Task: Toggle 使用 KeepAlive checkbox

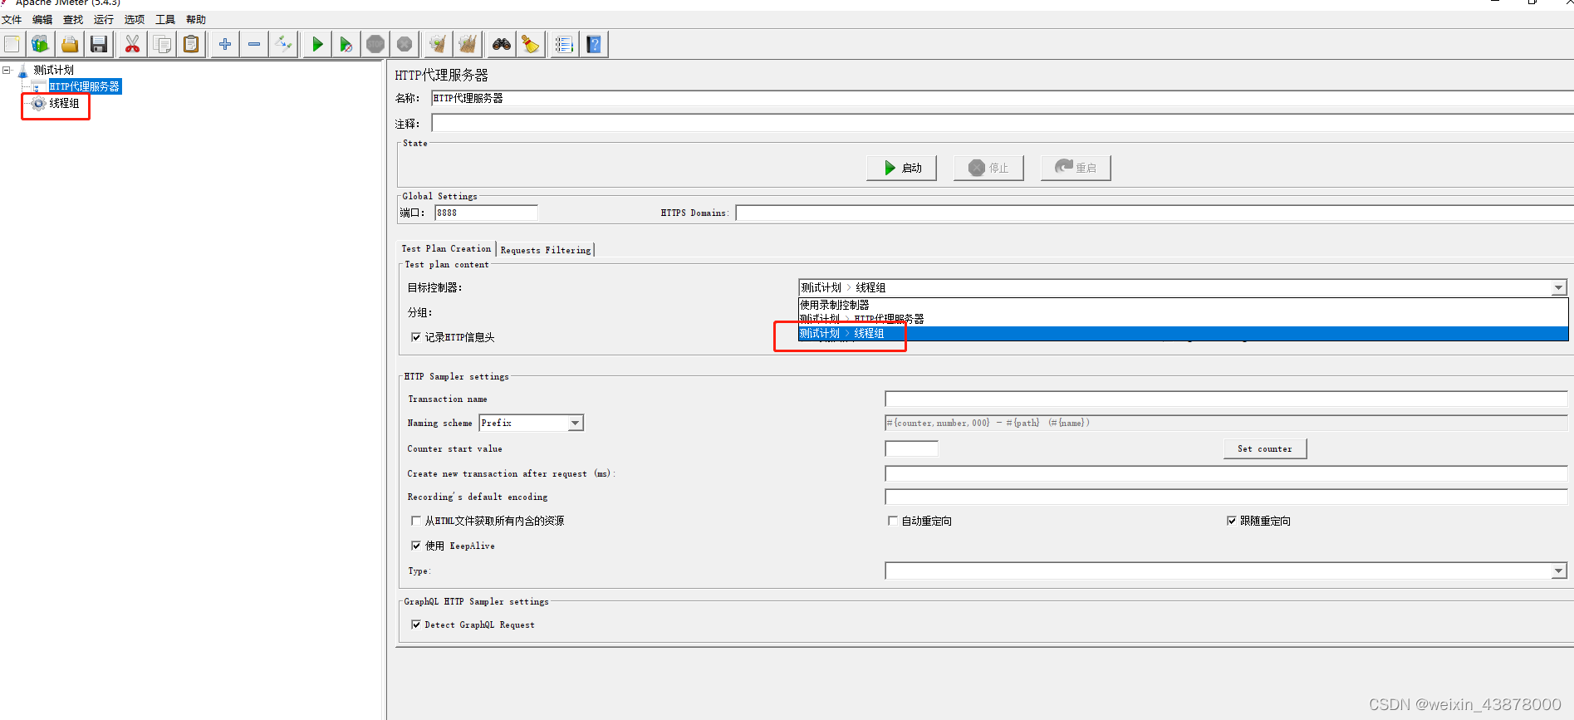Action: 416,546
